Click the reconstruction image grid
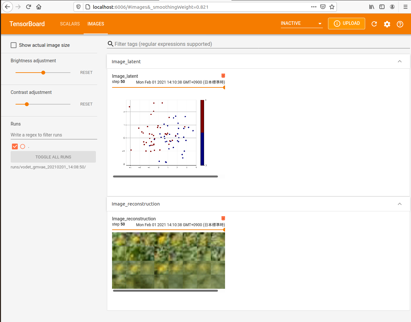The height and width of the screenshot is (322, 411). click(169, 260)
